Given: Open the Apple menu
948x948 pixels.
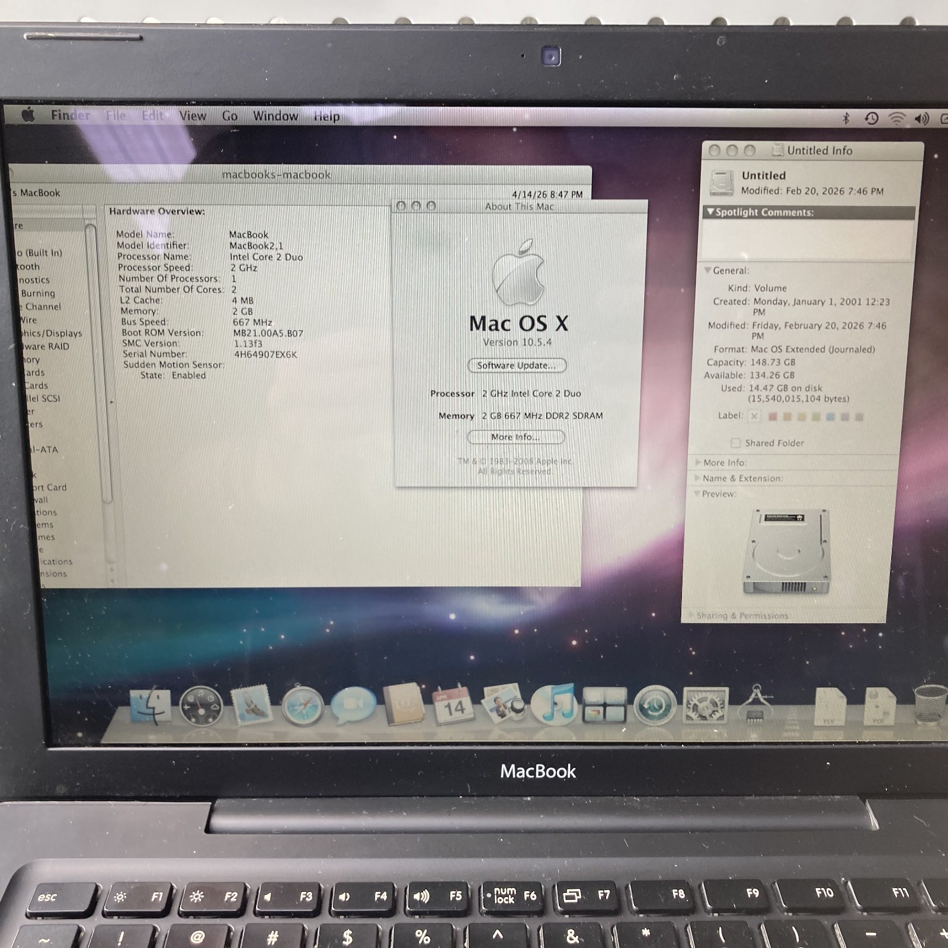Looking at the screenshot, I should [x=28, y=114].
